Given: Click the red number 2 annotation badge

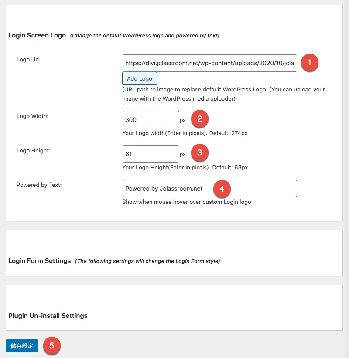Looking at the screenshot, I should pyautogui.click(x=199, y=119).
